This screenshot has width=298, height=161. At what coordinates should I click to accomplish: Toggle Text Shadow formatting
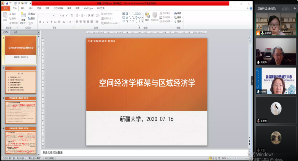click(51, 22)
